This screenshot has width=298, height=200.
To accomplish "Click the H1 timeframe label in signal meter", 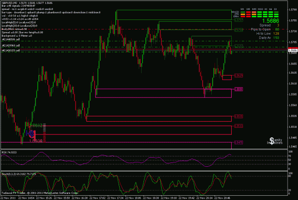I will pos(266,9).
